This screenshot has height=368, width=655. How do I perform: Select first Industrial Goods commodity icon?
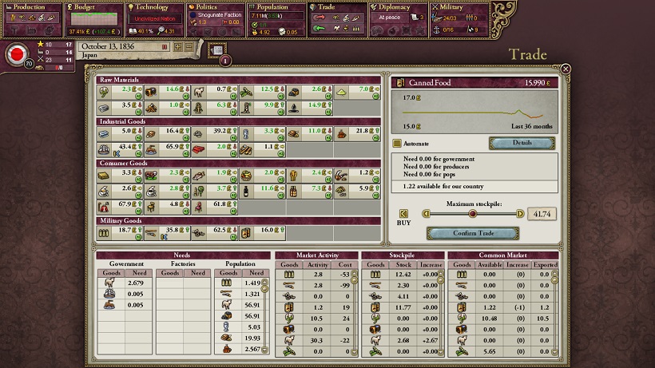click(x=105, y=133)
